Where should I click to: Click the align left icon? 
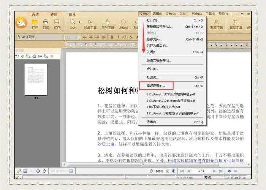click(x=84, y=37)
